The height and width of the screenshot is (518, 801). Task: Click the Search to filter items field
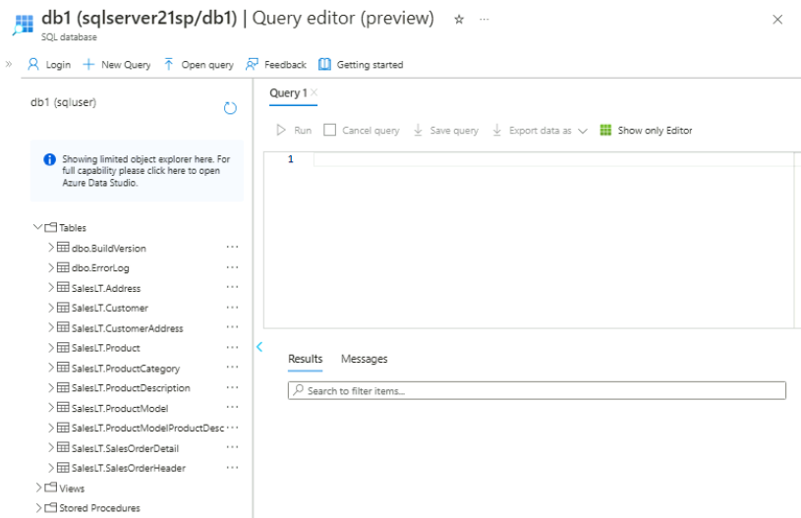(537, 391)
